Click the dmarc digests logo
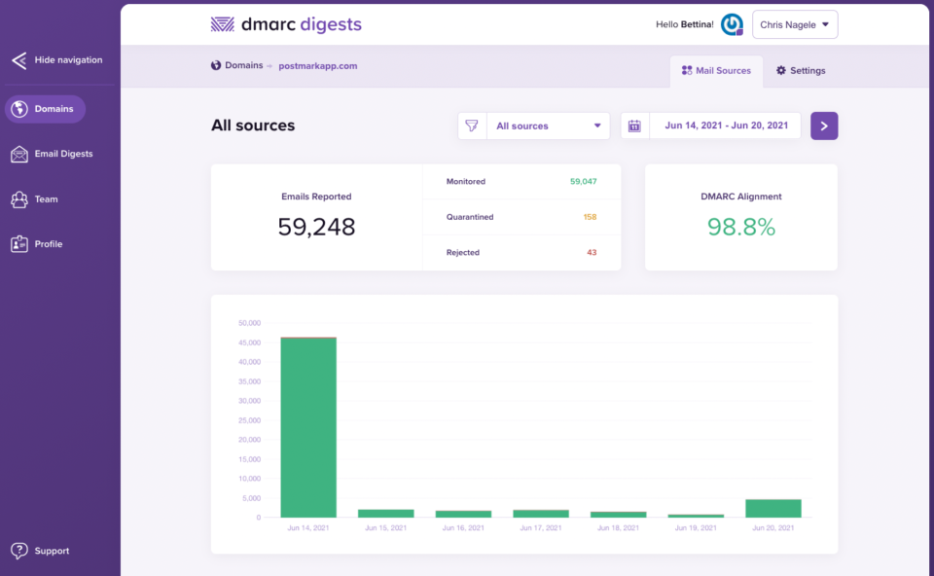 pyautogui.click(x=285, y=23)
